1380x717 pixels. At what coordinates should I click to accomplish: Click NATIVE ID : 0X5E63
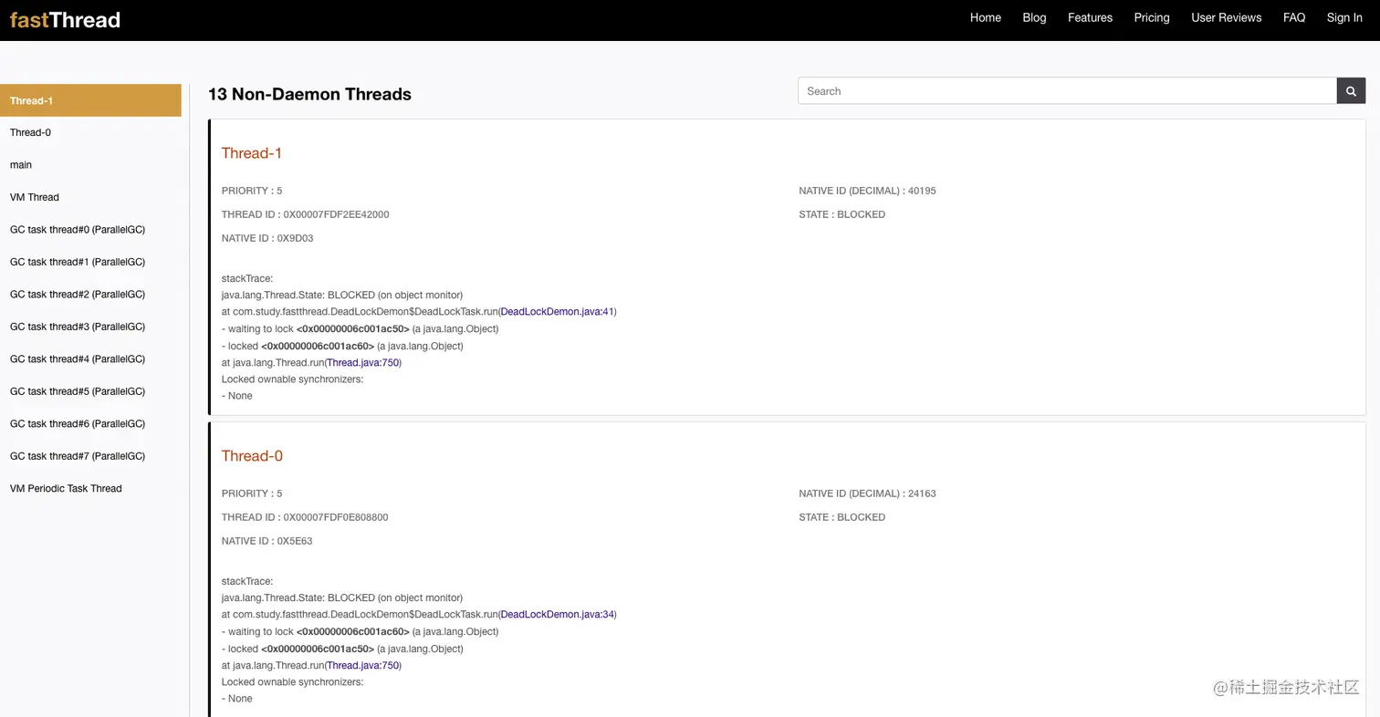coord(267,541)
